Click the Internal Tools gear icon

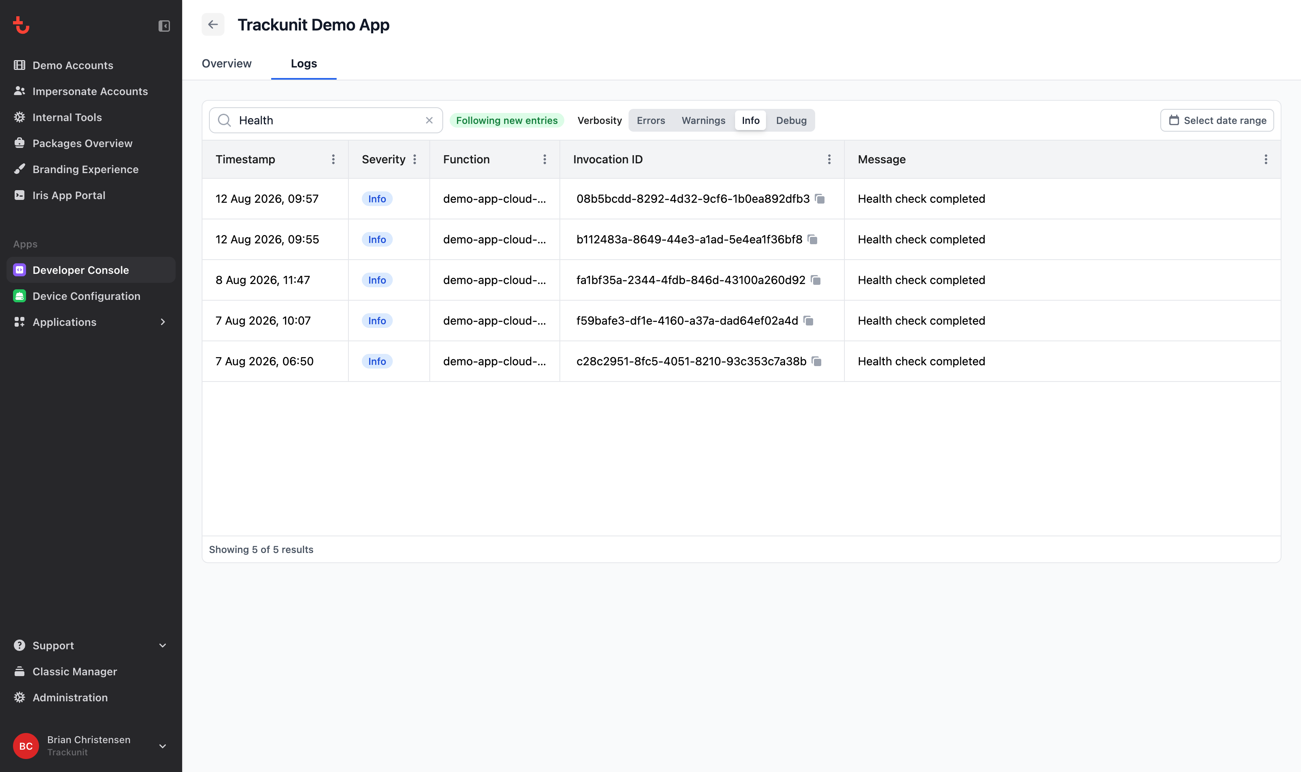19,117
